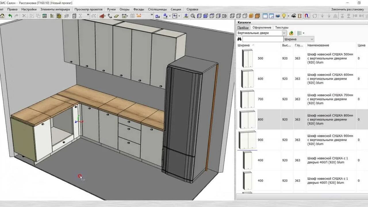Click the magnifier zoom icon
The width and height of the screenshot is (368, 207).
coord(193,16)
